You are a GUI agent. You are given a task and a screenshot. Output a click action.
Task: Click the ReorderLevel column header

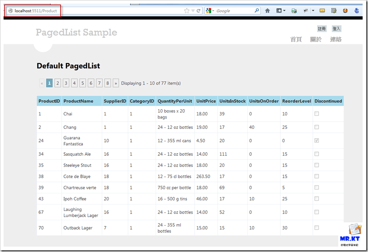297,101
